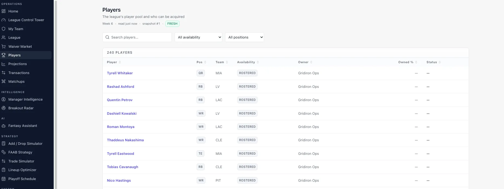Open My Team page
Screen dimensions: 504x189
pyautogui.click(x=26, y=29)
